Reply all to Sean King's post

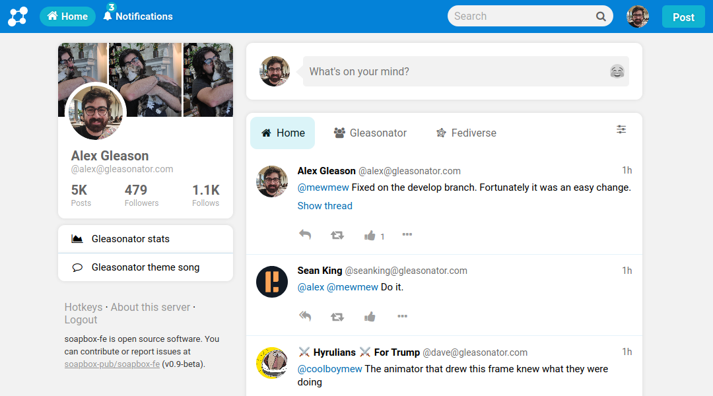pos(305,316)
